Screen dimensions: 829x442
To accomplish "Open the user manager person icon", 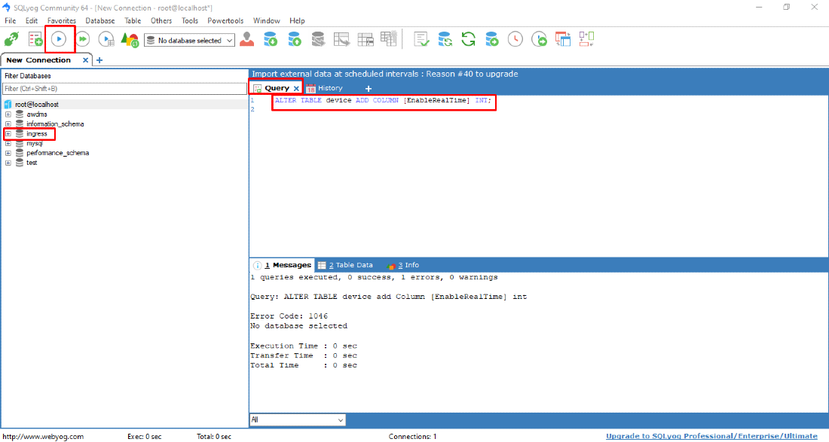I will coord(247,39).
